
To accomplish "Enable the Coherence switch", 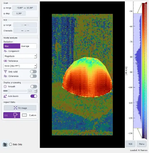I will pos(33,76).
